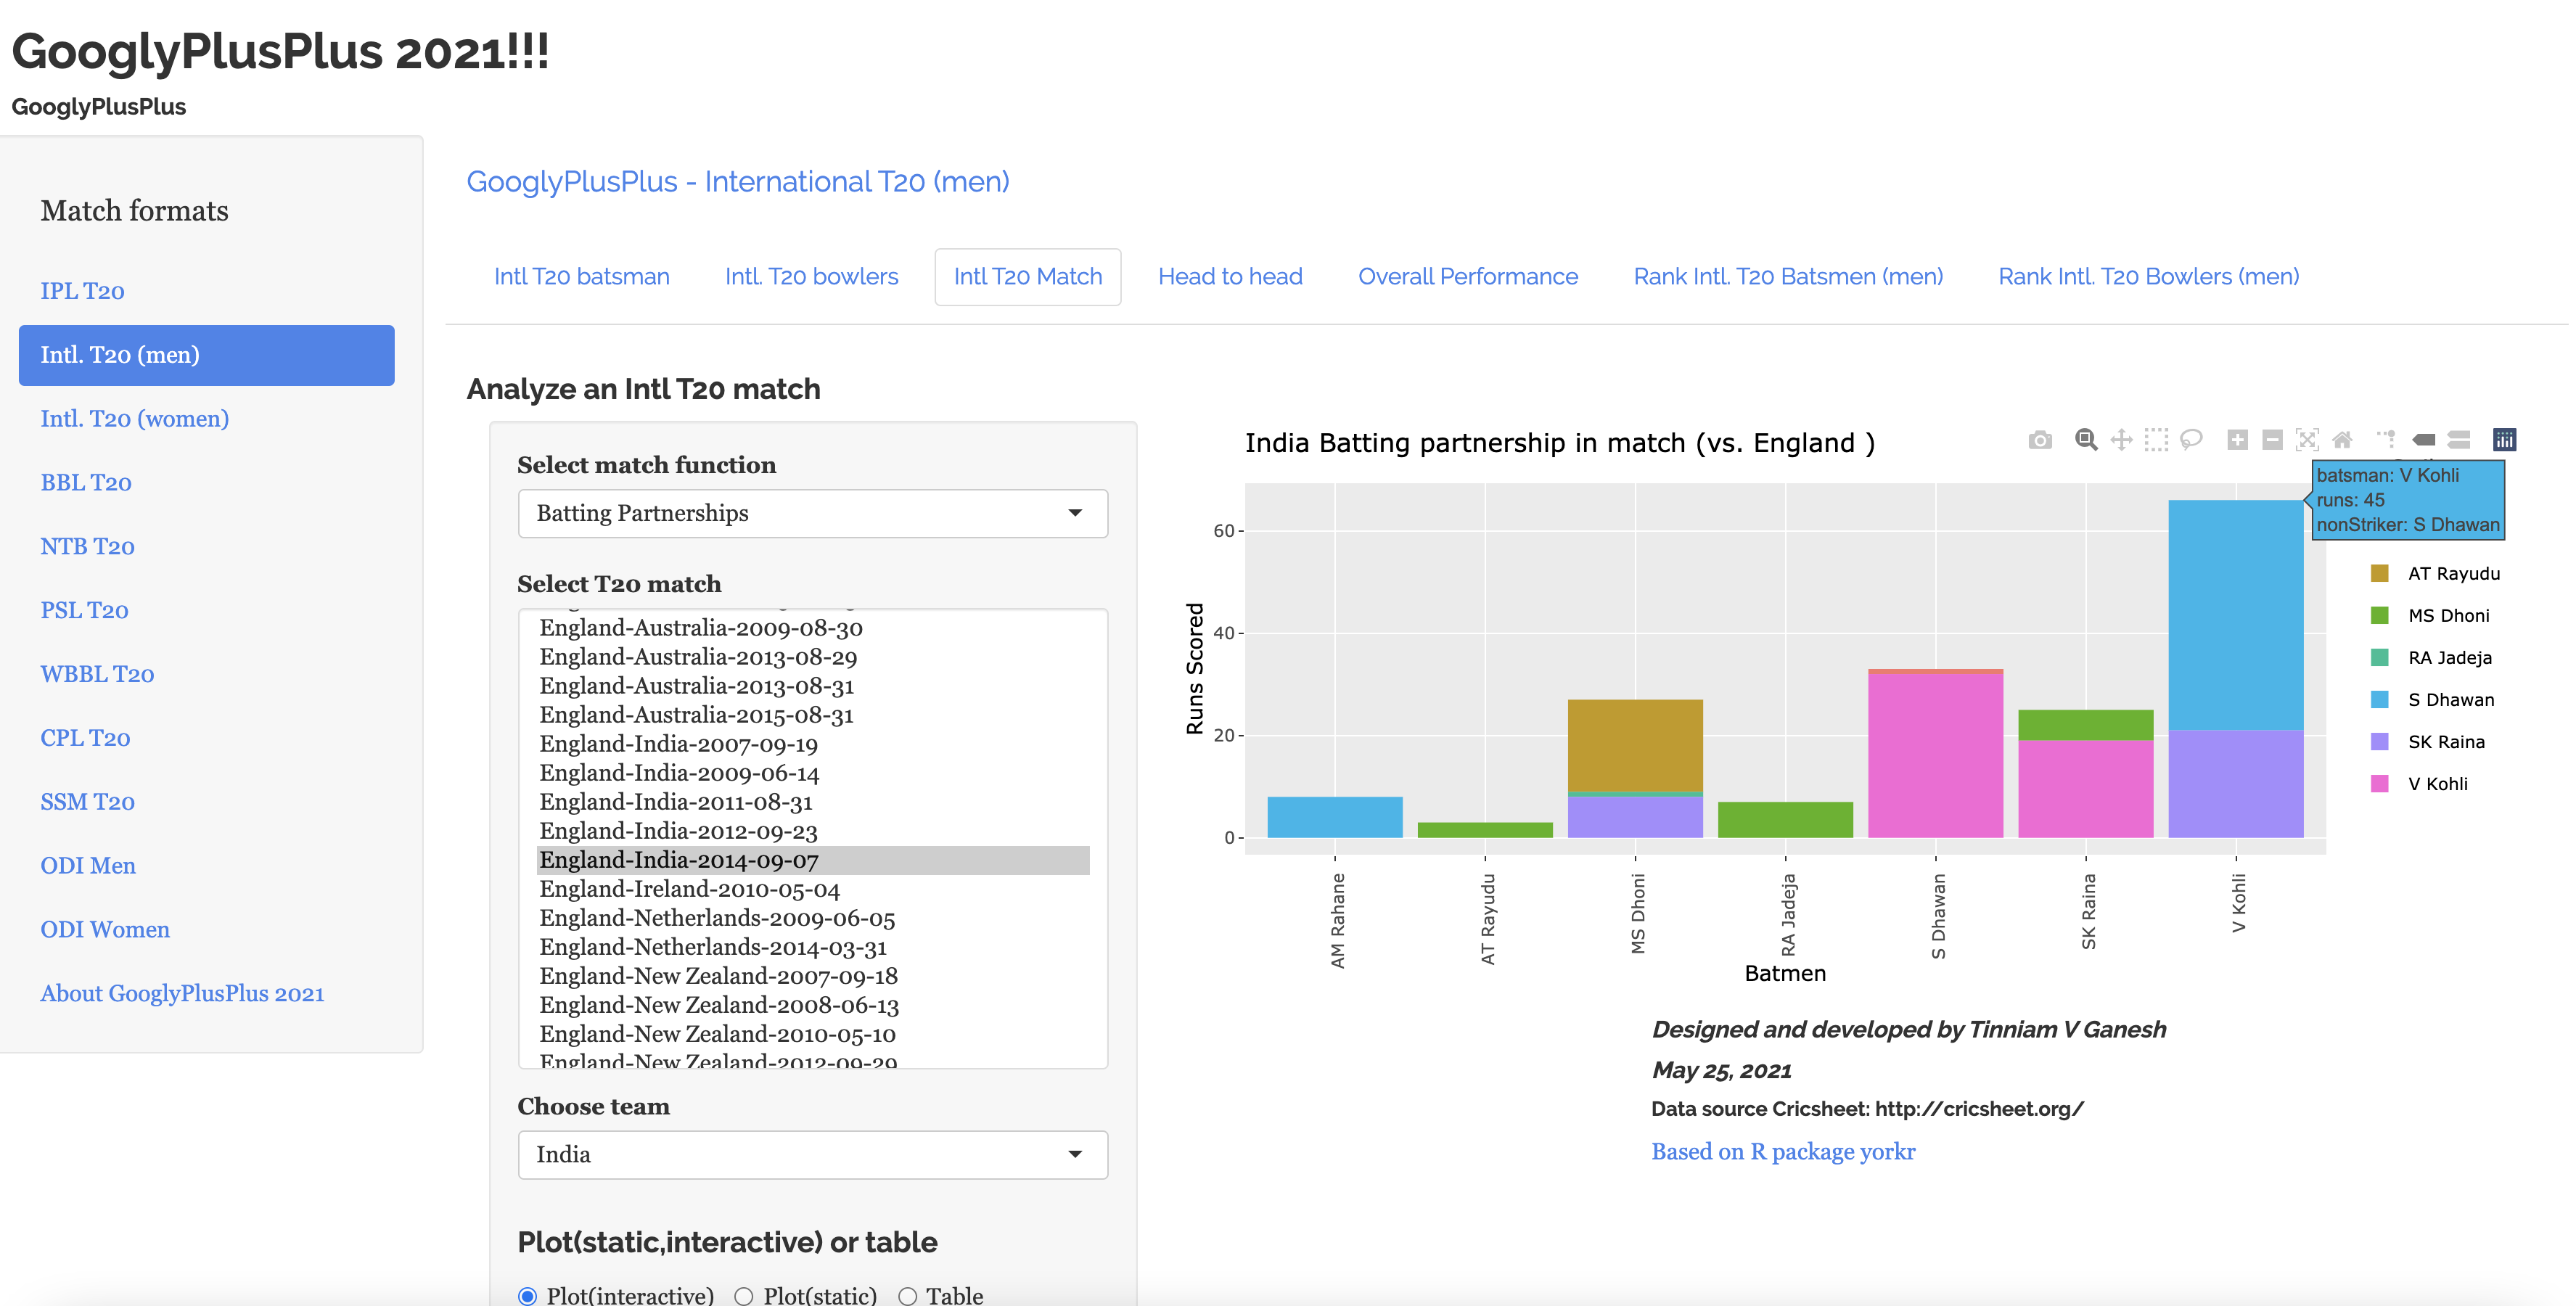Select the Table radio option
2576x1306 pixels.
pos(907,1296)
